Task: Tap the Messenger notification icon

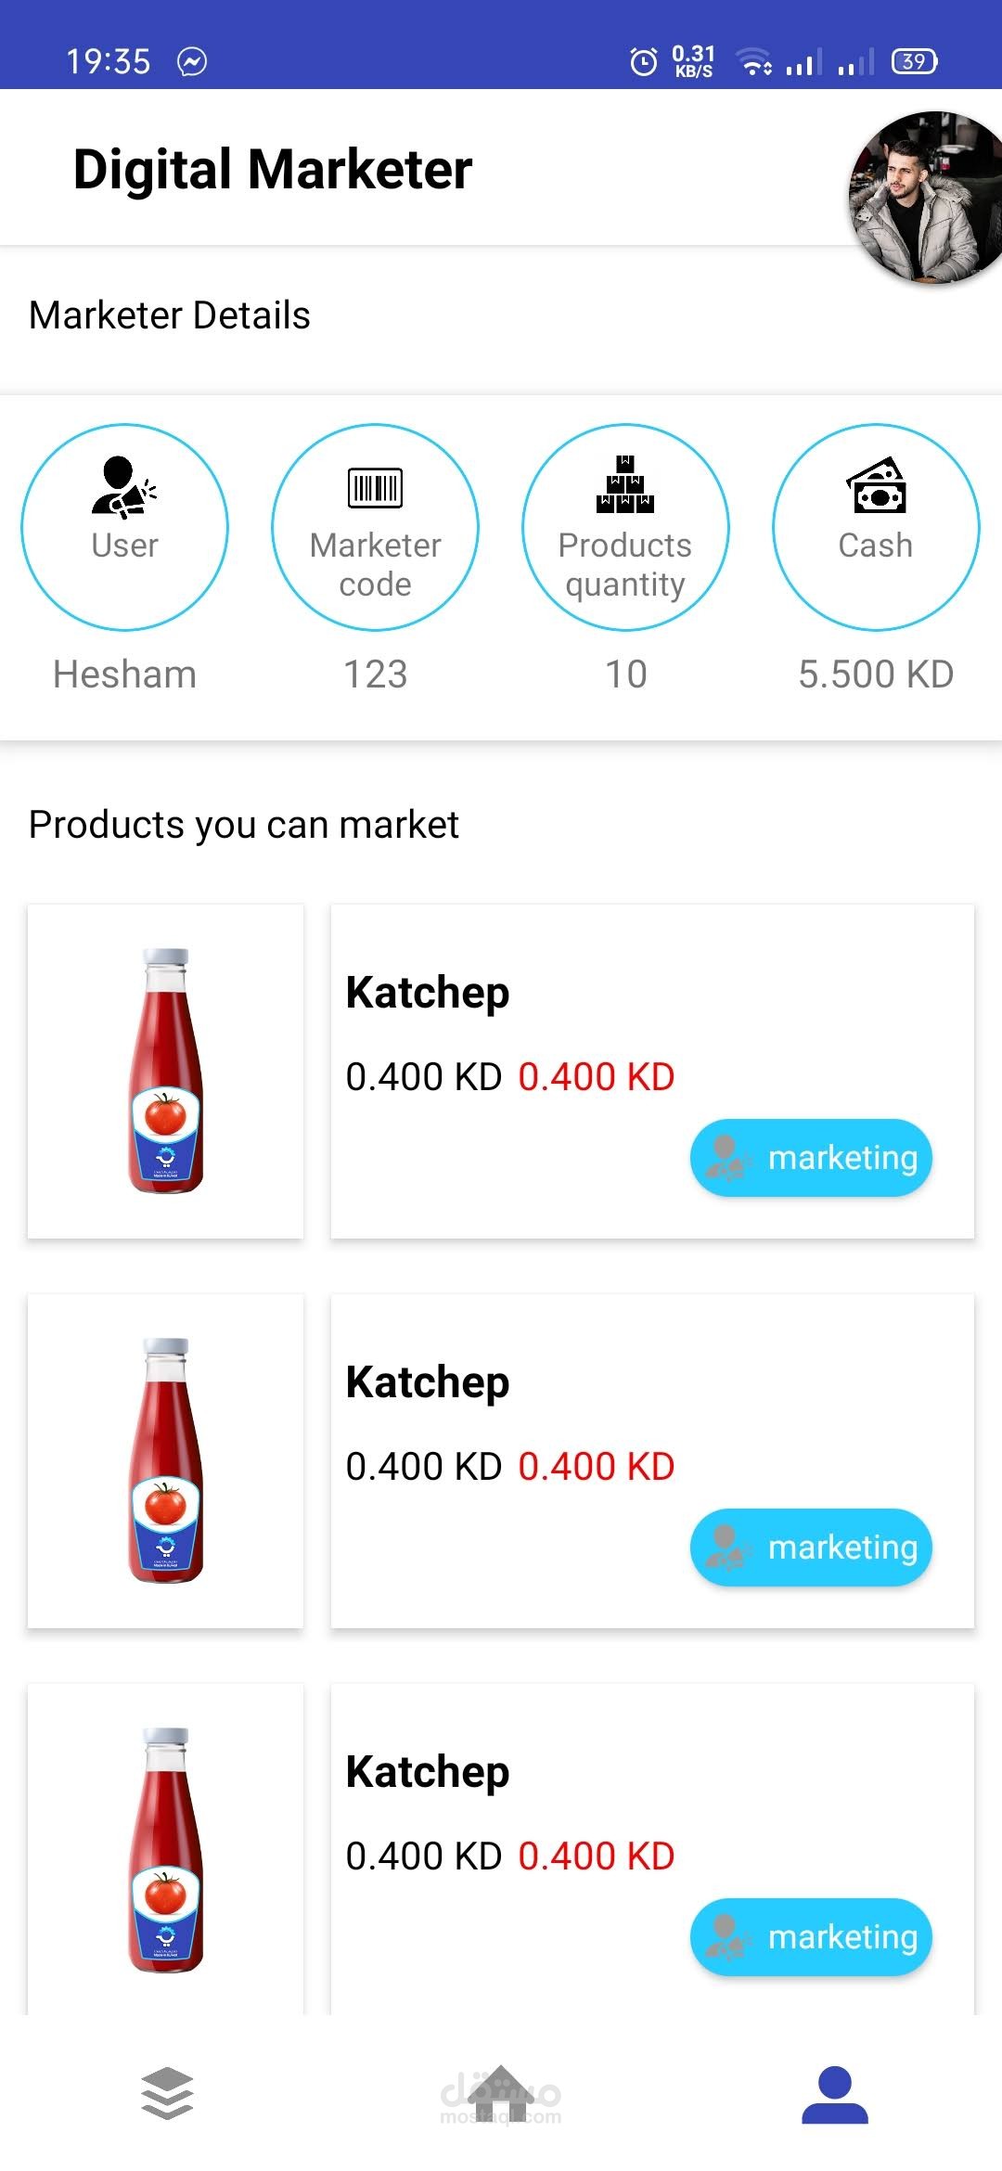Action: click(192, 61)
